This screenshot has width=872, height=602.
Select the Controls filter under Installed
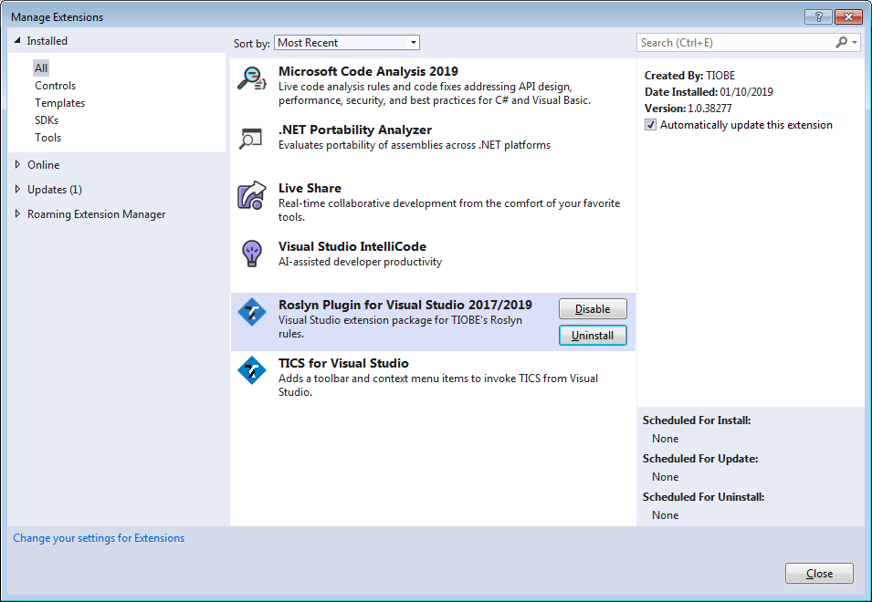click(x=55, y=86)
